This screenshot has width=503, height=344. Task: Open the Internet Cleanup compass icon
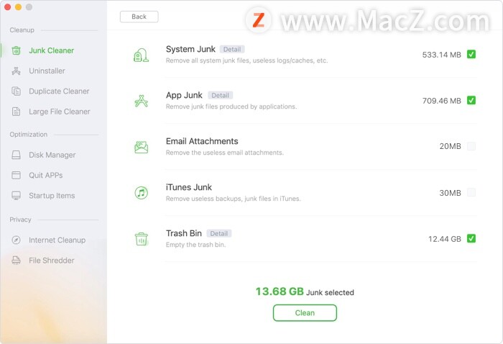pyautogui.click(x=16, y=240)
